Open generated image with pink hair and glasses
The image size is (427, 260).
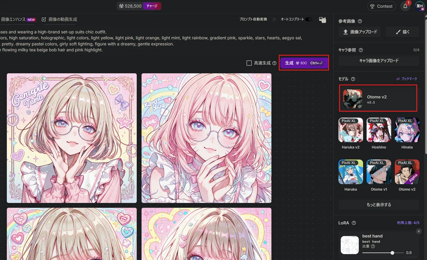206,138
